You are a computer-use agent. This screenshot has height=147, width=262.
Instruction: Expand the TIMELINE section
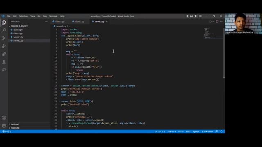click(x=15, y=128)
